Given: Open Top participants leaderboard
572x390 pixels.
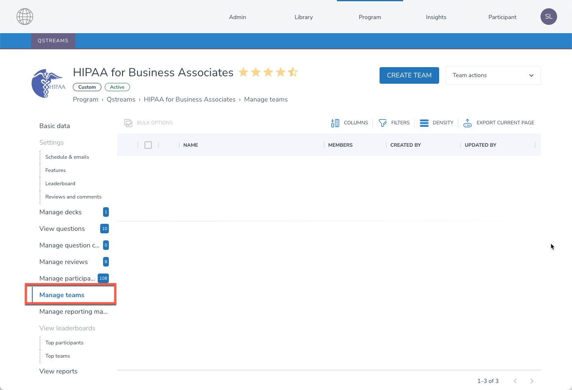Looking at the screenshot, I should tap(64, 343).
